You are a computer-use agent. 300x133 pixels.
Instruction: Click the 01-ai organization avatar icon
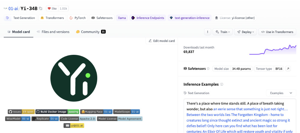pyautogui.click(x=5, y=9)
